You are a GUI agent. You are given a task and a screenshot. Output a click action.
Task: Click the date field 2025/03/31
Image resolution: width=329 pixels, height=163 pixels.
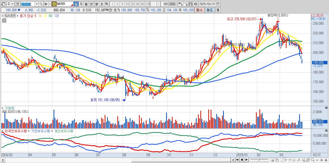coord(207,4)
